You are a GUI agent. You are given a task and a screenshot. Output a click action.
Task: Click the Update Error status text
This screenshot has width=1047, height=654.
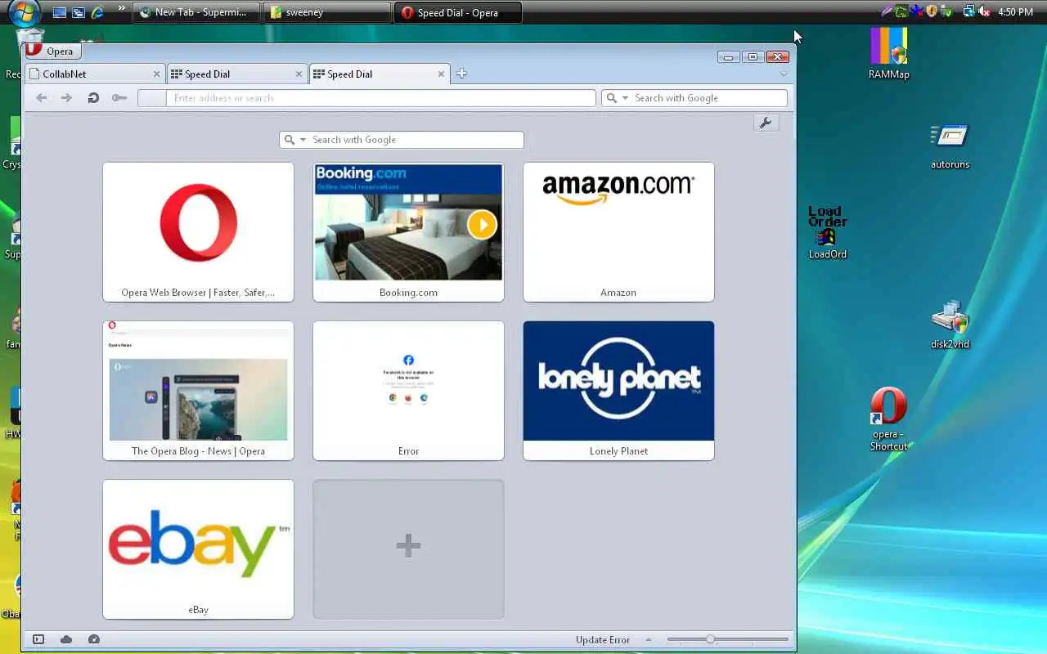coord(603,640)
